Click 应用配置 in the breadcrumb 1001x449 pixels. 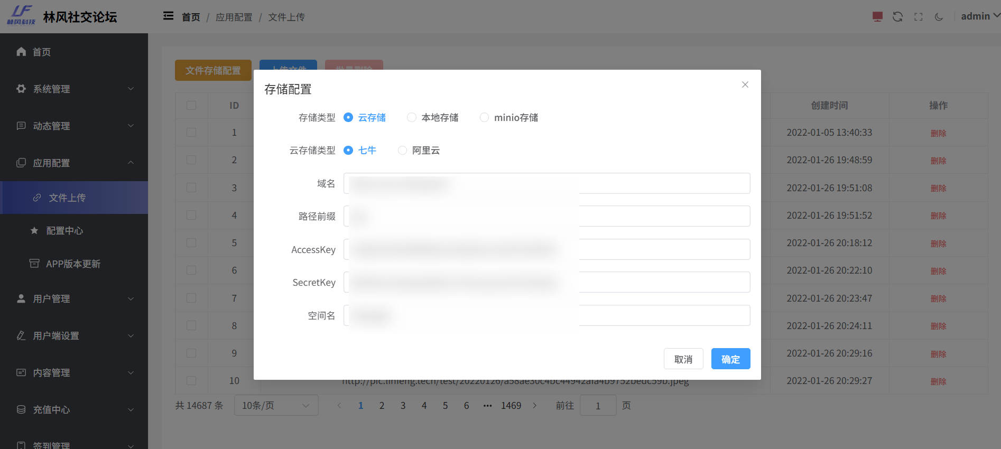coord(234,17)
